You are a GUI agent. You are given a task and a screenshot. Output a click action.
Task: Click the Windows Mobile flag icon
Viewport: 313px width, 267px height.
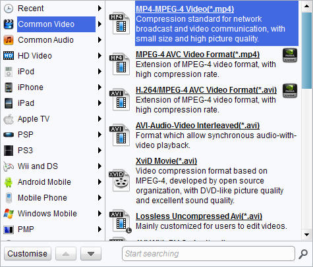pos(9,214)
